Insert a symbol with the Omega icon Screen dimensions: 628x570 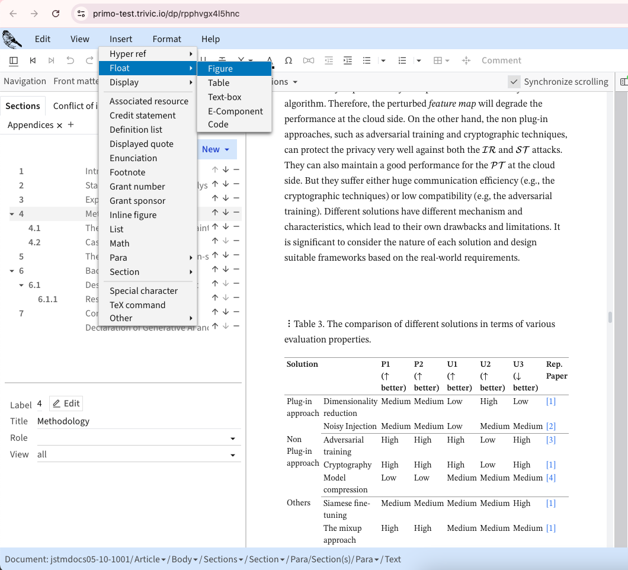[289, 60]
